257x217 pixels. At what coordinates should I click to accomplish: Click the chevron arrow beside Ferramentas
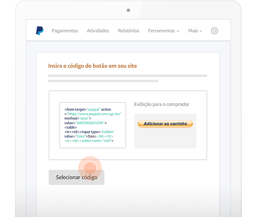[x=178, y=31]
